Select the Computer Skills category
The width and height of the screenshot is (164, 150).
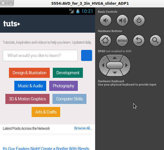[69, 99]
